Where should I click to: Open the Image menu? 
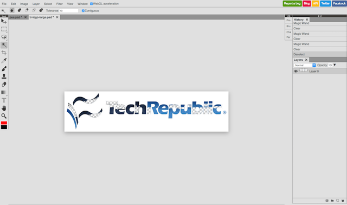(x=24, y=4)
